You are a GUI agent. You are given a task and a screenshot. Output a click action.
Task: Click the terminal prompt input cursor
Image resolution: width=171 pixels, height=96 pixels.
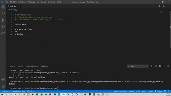tap(57, 88)
